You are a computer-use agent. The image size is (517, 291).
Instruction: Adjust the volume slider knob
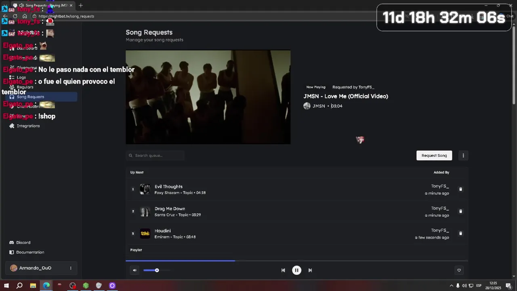pyautogui.click(x=157, y=270)
